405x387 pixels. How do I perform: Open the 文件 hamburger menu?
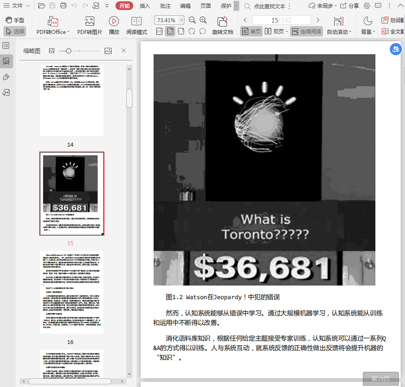click(x=16, y=5)
